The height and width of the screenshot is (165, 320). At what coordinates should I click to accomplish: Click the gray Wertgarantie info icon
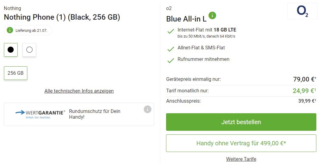[x=147, y=109]
